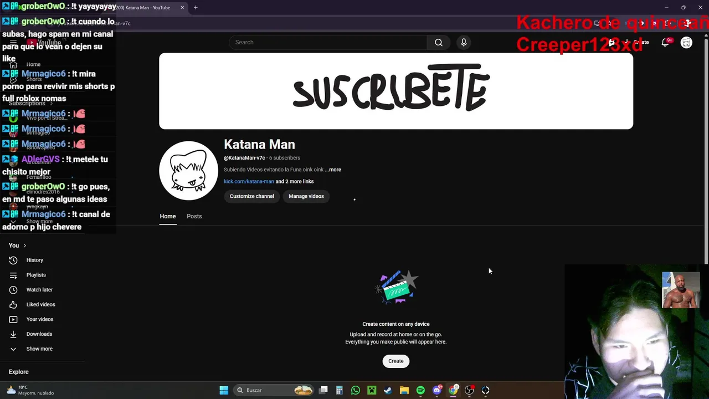Open a new browser tab
The width and height of the screenshot is (709, 399).
click(196, 8)
